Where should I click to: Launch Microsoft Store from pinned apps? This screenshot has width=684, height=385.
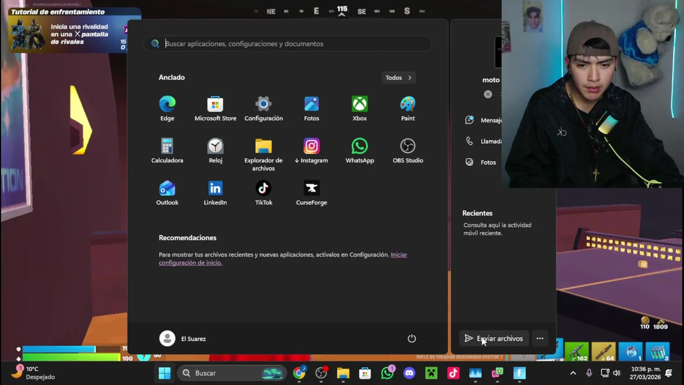point(215,109)
